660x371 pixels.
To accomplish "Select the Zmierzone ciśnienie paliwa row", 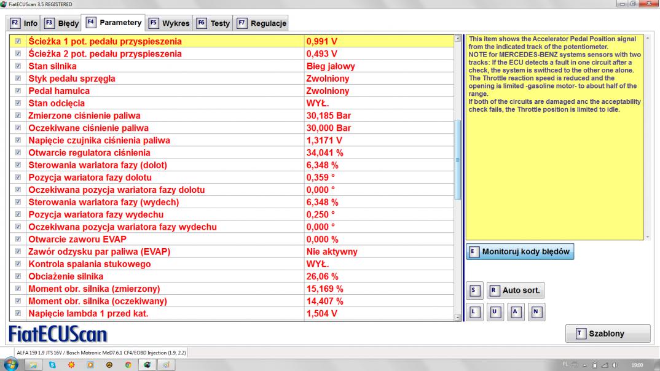I will coord(166,115).
